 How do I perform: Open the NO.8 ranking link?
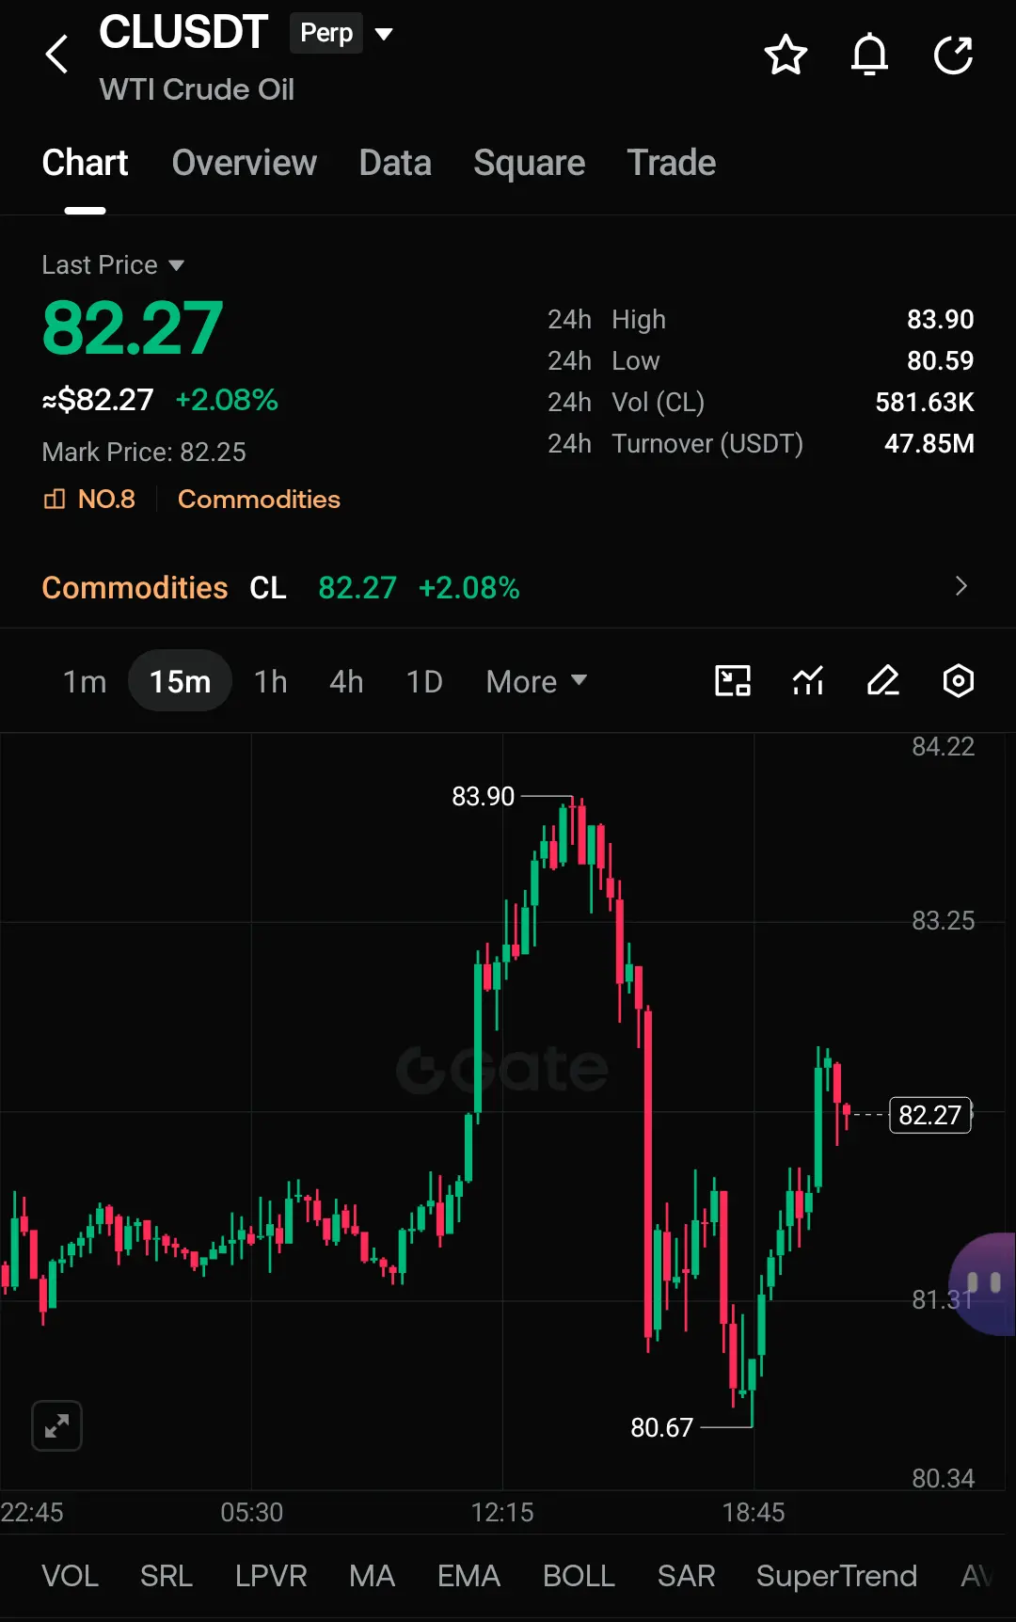point(89,499)
